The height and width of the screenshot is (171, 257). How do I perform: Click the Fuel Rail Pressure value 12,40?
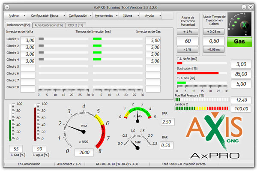click(x=241, y=100)
